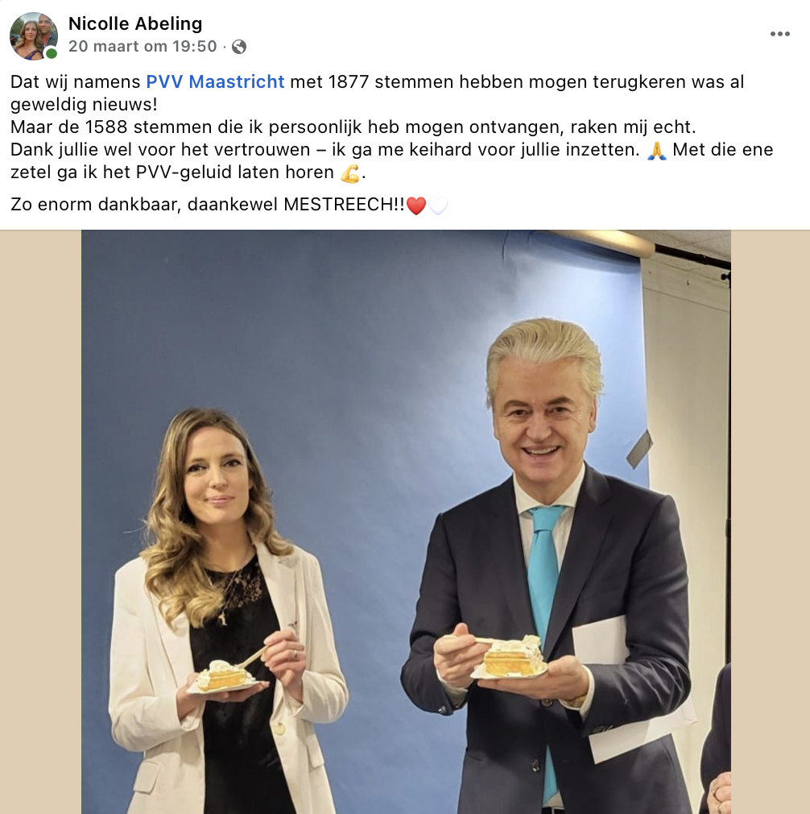Screen dimensions: 810x814
Task: Click the globe public-audience icon
Action: point(239,47)
